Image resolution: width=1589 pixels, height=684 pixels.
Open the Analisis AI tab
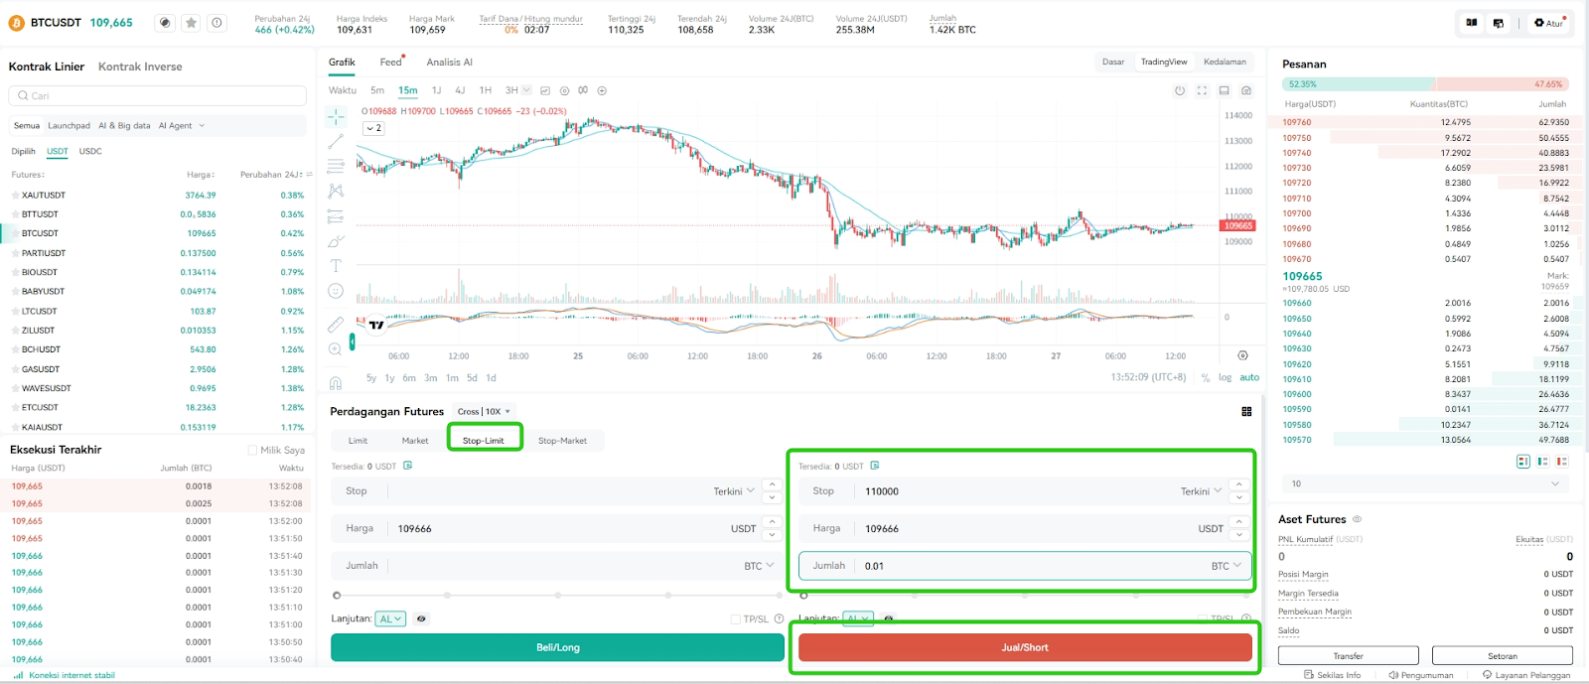point(449,62)
